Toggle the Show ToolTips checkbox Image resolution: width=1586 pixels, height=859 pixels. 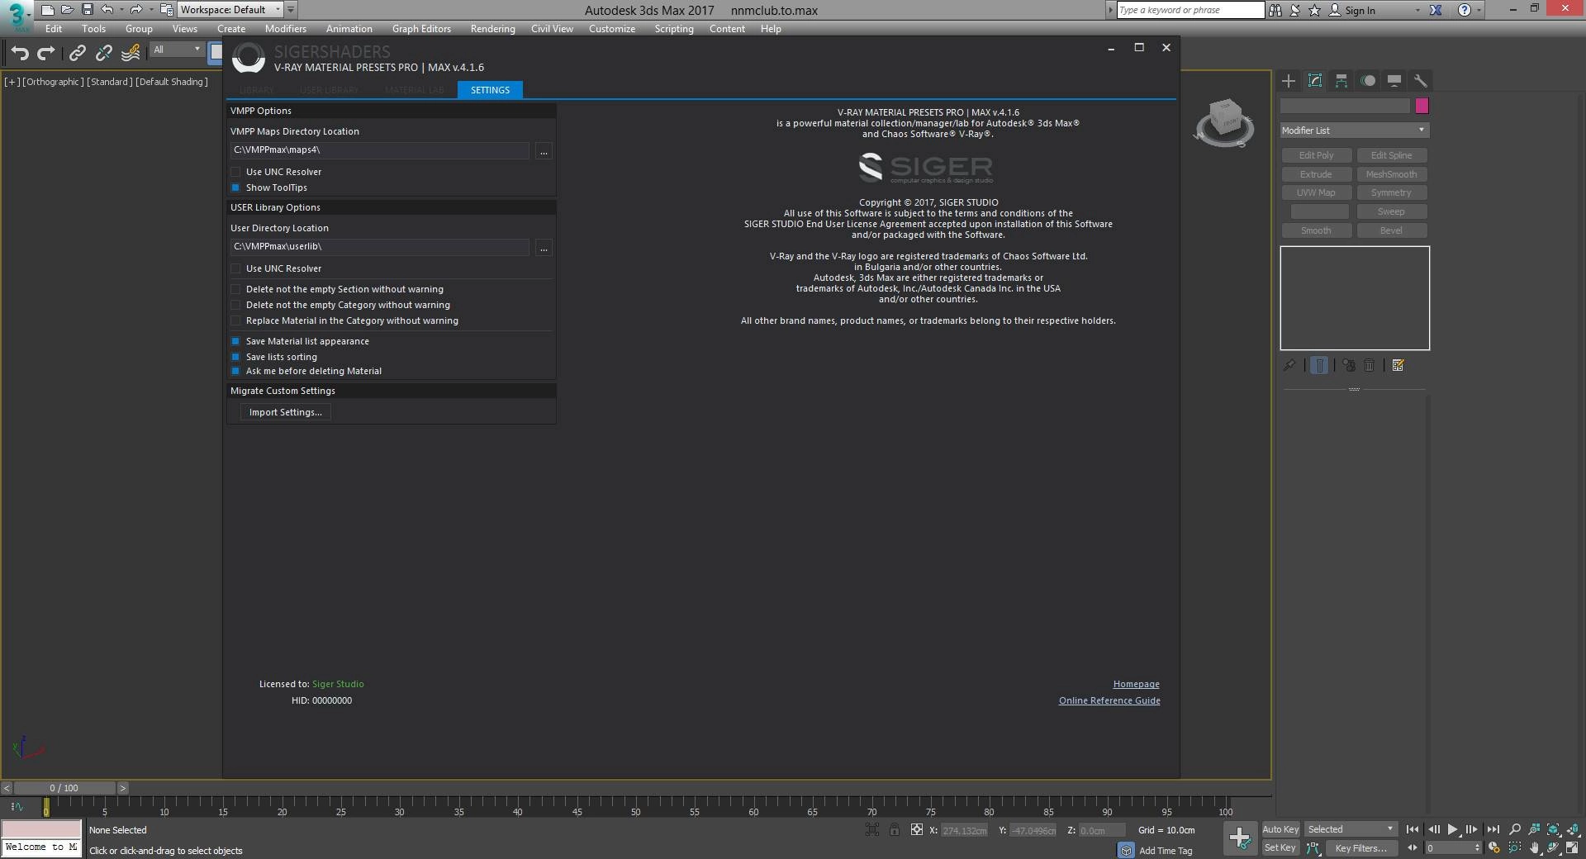(x=235, y=187)
